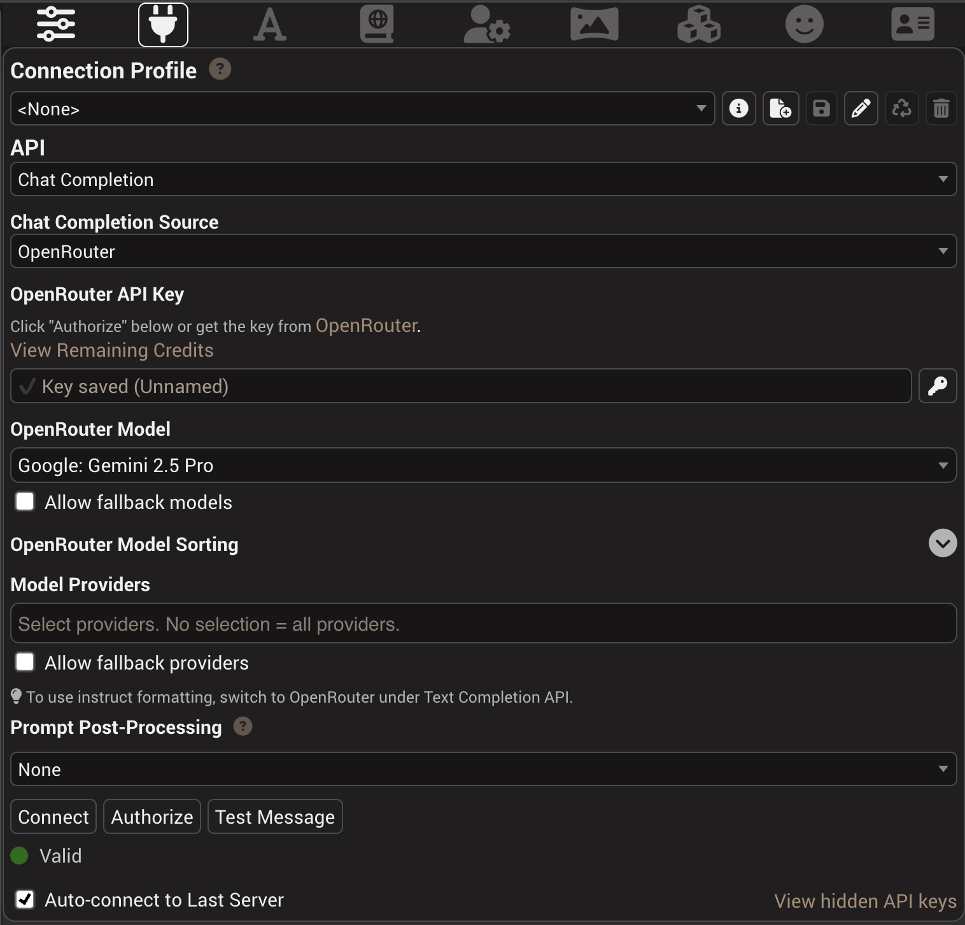Open the User Settings tab
The width and height of the screenshot is (965, 925).
coord(487,24)
